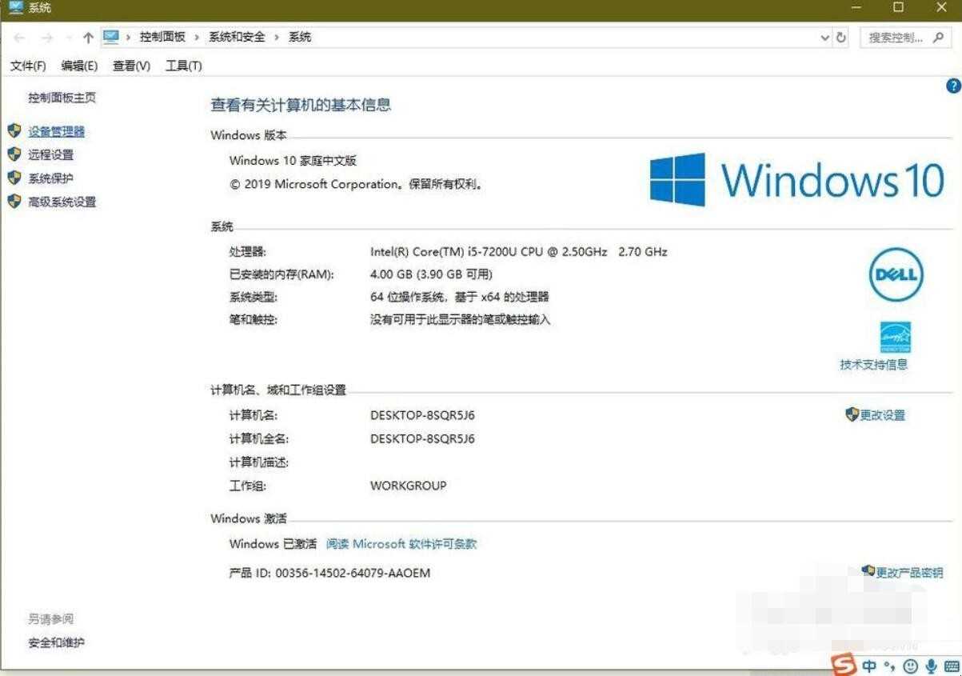The height and width of the screenshot is (676, 962).
Task: Click the shield icon beside 设备管理器
Action: coord(14,130)
